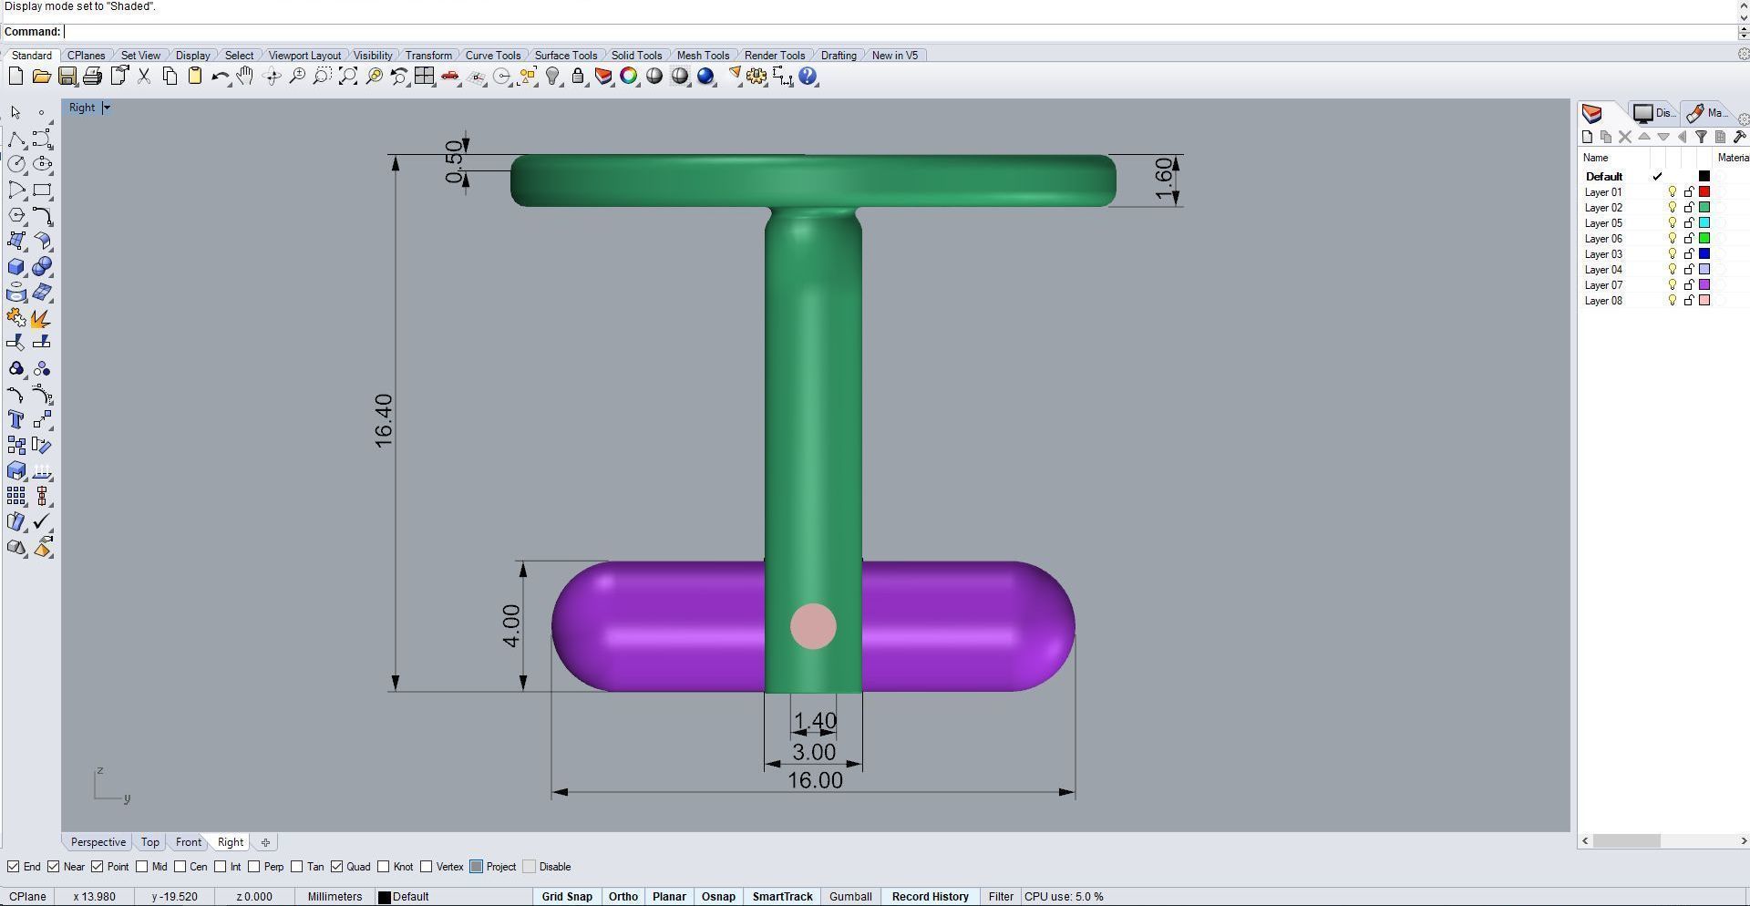Switch to the Curve Tools toolbar tab
1750x906 pixels.
(493, 56)
